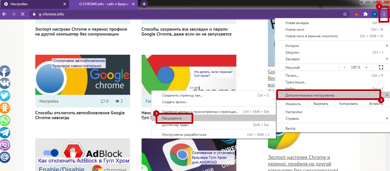Screen dimensions: 390x171
Task: Toggle fullscreen icon in Масштаб row
Action: [x=381, y=67]
